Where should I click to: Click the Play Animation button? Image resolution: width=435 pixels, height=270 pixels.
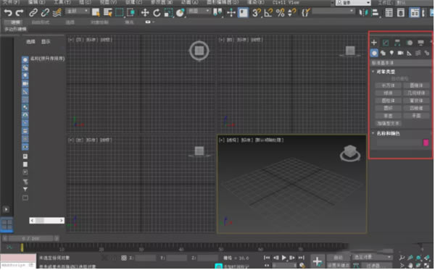(283, 258)
